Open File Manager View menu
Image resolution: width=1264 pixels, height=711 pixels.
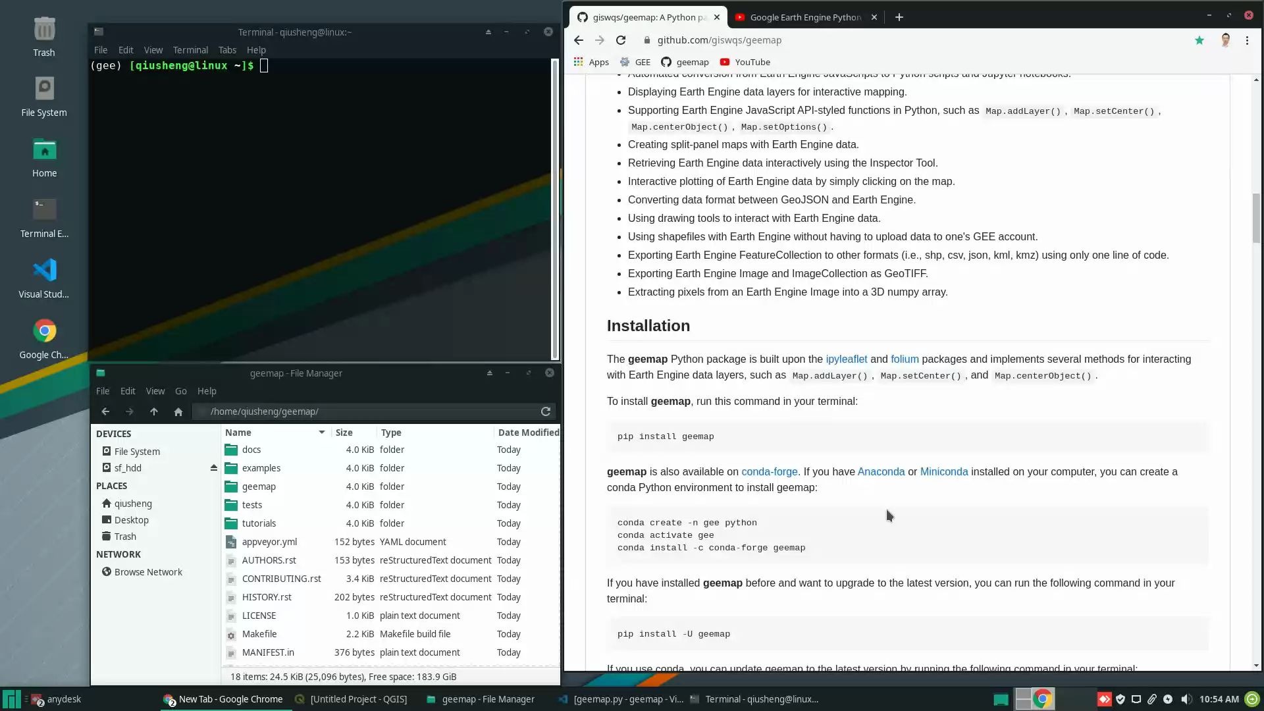click(155, 391)
